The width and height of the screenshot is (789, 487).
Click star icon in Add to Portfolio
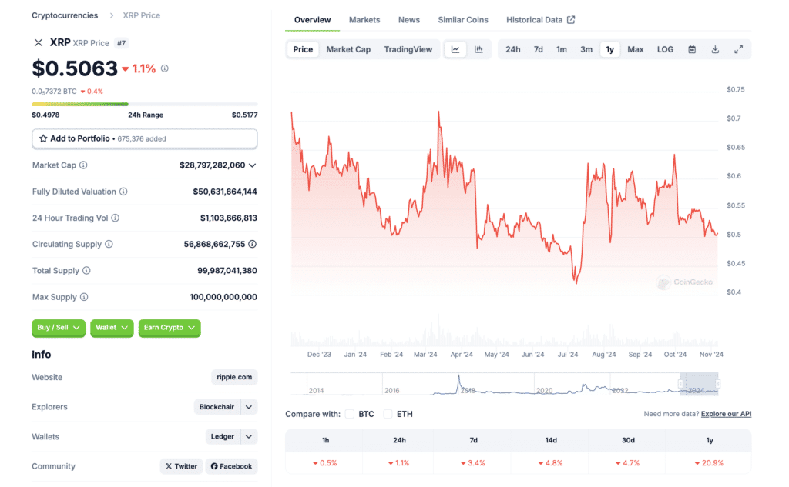43,138
